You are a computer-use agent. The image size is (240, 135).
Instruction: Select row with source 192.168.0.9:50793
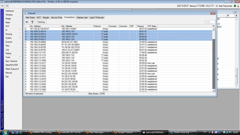coord(118,50)
